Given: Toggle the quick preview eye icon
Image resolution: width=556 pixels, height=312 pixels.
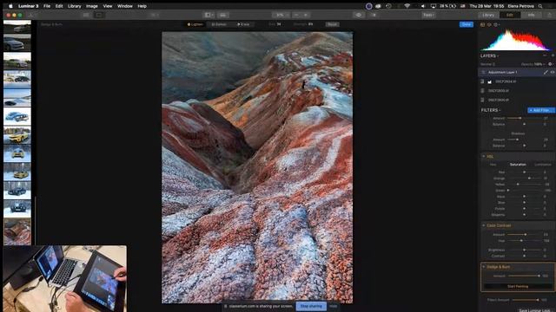Looking at the screenshot, I should pyautogui.click(x=359, y=15).
